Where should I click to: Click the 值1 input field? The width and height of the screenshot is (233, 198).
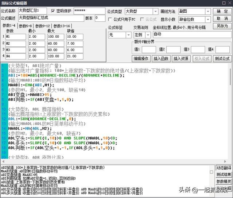click(x=149, y=49)
